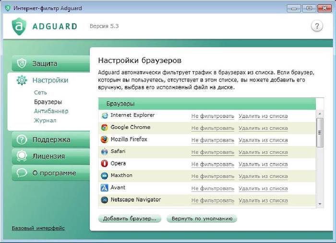Click Удалить из списка for Netscape Navigator
Image resolution: width=336 pixels, height=243 pixels.
pos(263,200)
